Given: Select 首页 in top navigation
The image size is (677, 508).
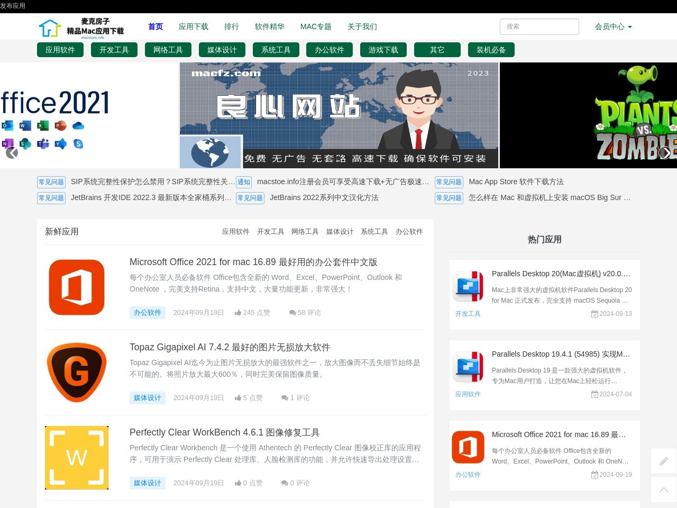Looking at the screenshot, I should click(x=155, y=26).
